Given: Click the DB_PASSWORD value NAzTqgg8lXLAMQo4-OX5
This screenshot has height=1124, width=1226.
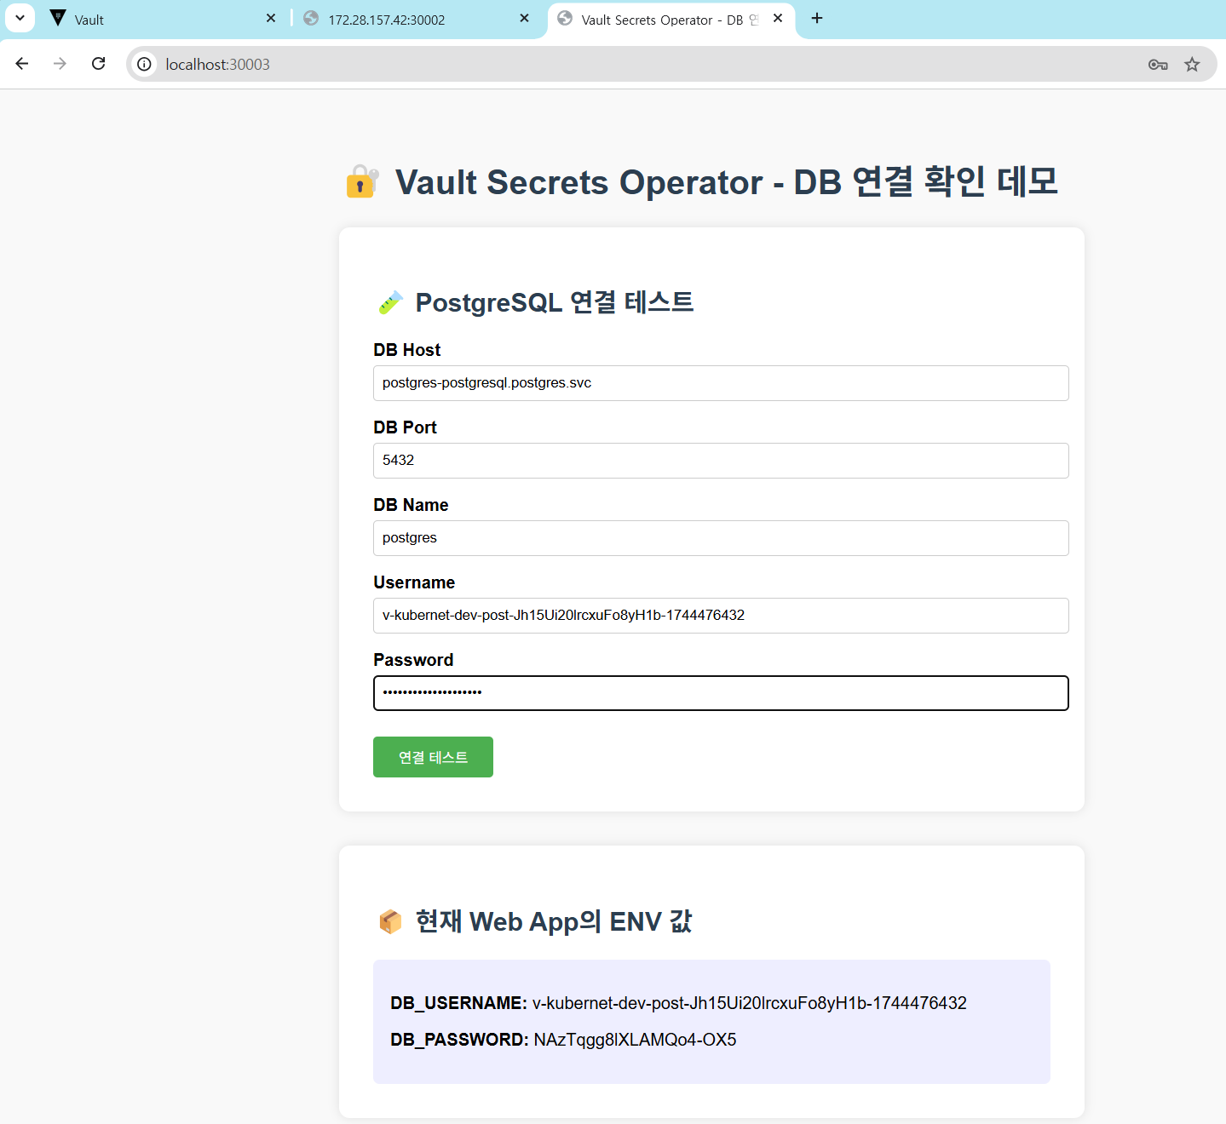Looking at the screenshot, I should pyautogui.click(x=635, y=1040).
